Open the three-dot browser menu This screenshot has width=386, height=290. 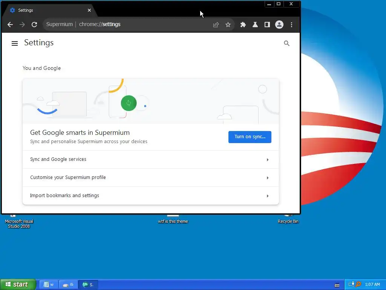[x=291, y=25]
